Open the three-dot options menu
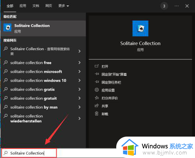Screen dimensions: 195x158 click(x=177, y=6)
